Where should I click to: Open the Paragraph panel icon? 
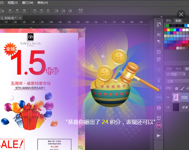(159, 41)
